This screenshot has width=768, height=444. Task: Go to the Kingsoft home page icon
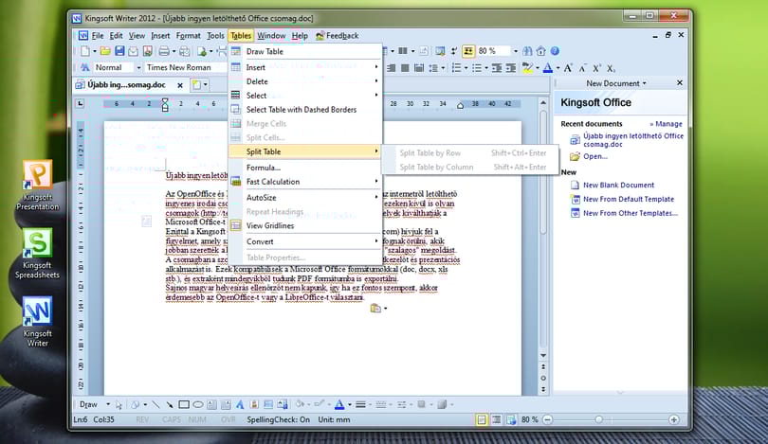click(x=540, y=51)
